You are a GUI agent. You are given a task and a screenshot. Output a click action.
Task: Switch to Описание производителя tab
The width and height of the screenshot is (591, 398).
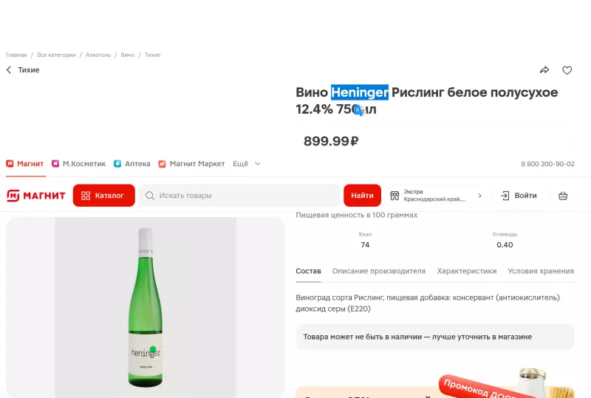379,271
